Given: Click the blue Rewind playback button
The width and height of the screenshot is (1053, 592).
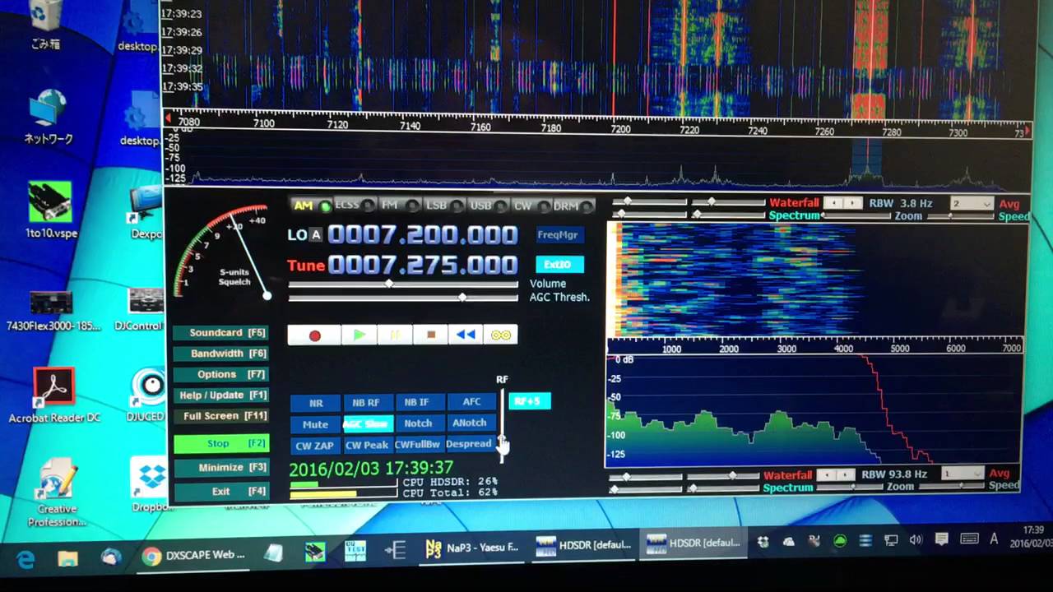Looking at the screenshot, I should pos(466,335).
